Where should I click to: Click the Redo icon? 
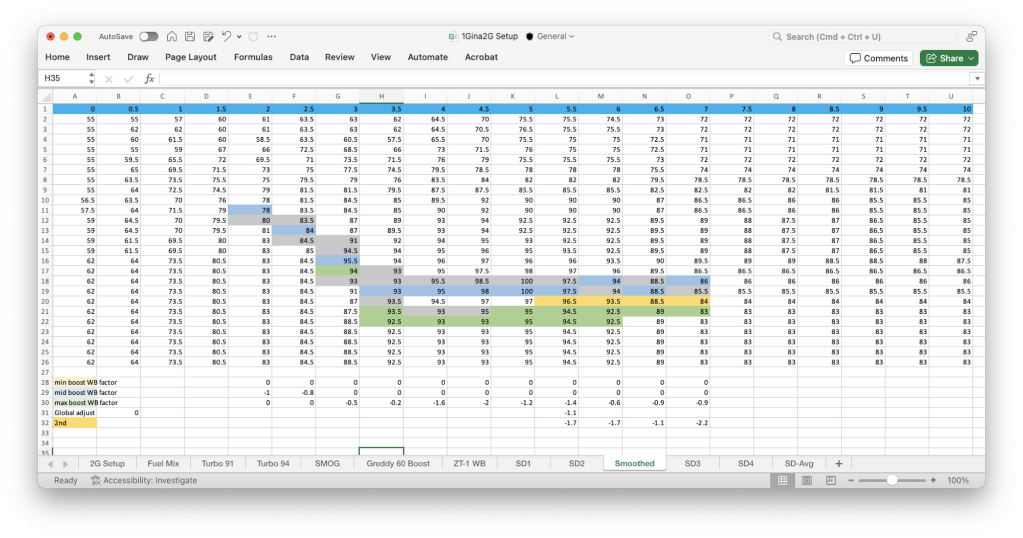coord(253,36)
